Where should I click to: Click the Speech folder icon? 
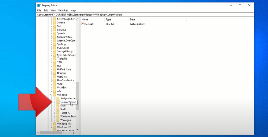pyautogui.click(x=55, y=33)
